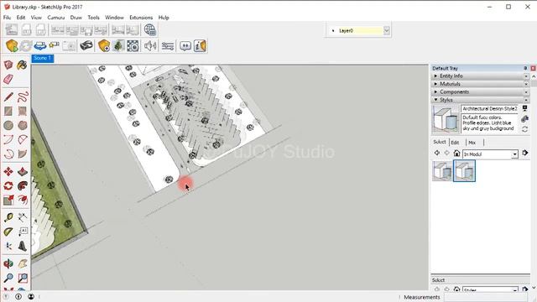
Task: Go back in styles browser
Action: [x=436, y=153]
